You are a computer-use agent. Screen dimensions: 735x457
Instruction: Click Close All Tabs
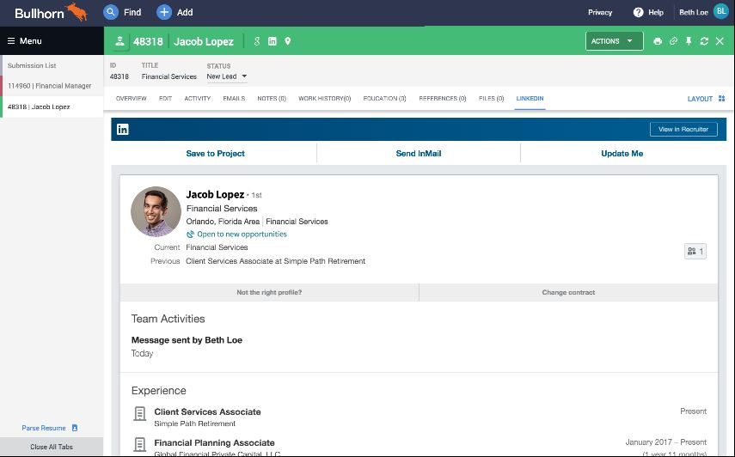tap(52, 447)
